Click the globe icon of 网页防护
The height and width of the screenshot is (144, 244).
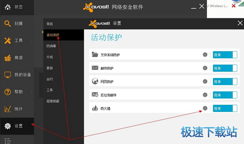click(95, 81)
